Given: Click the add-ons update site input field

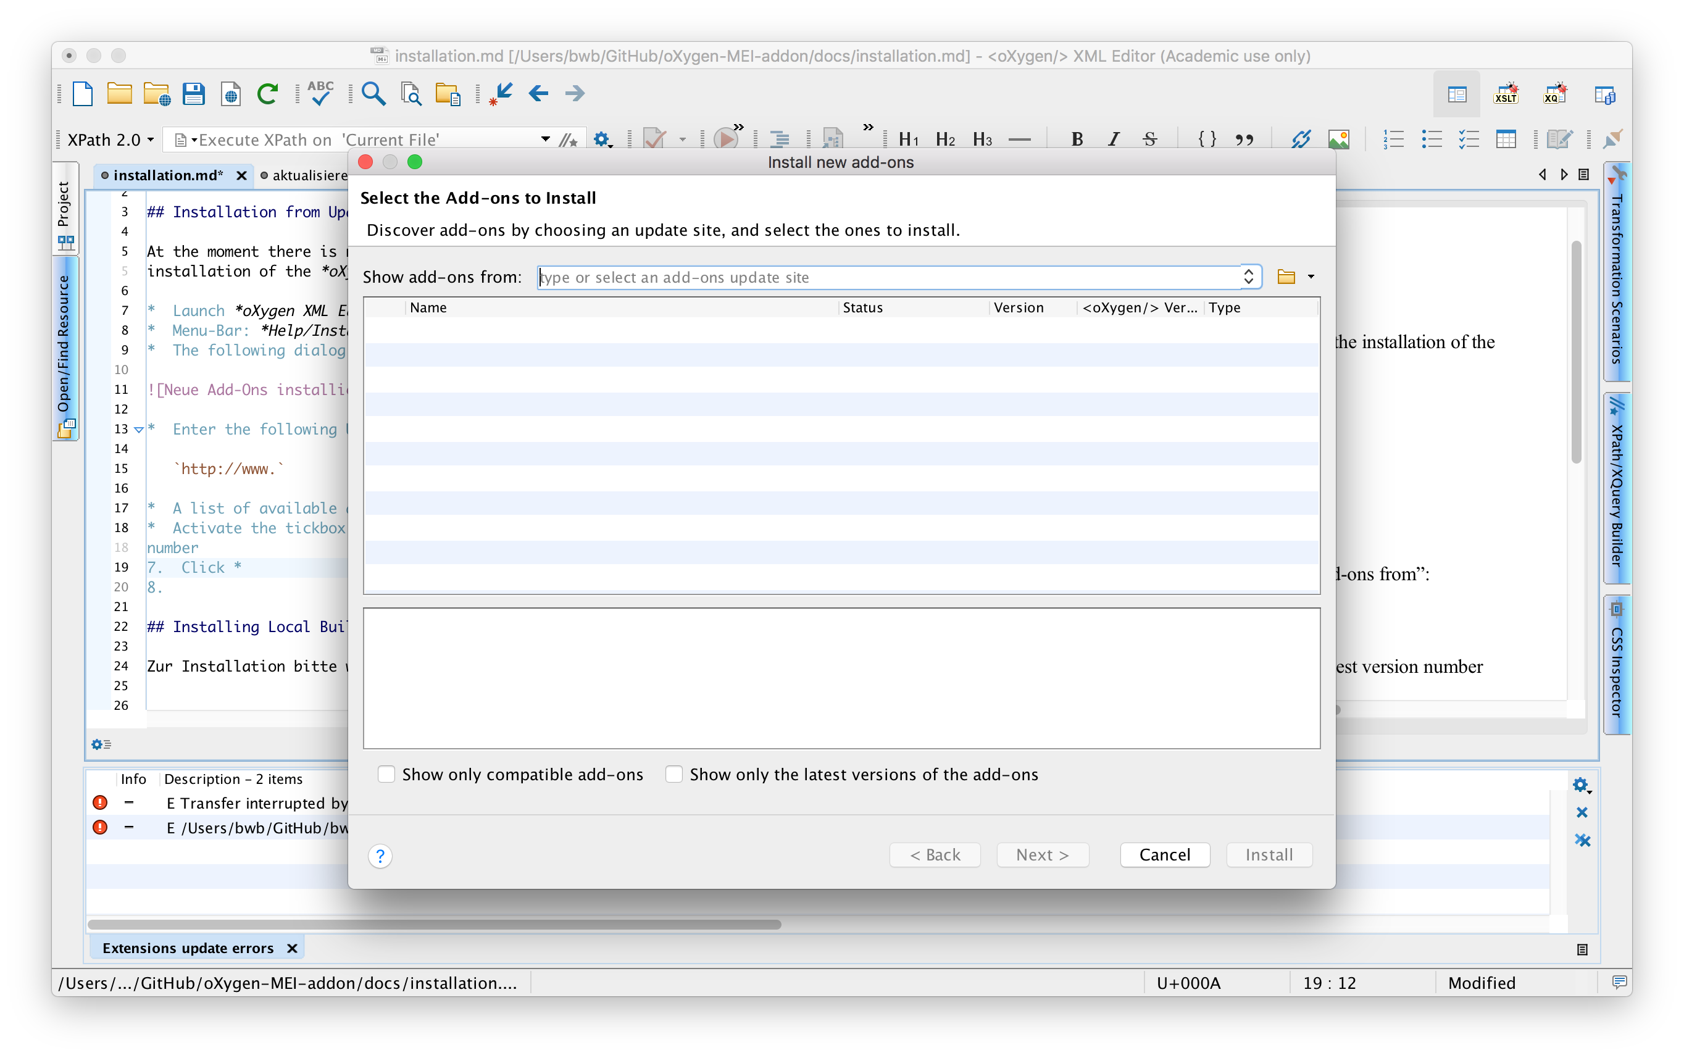Looking at the screenshot, I should click(896, 275).
